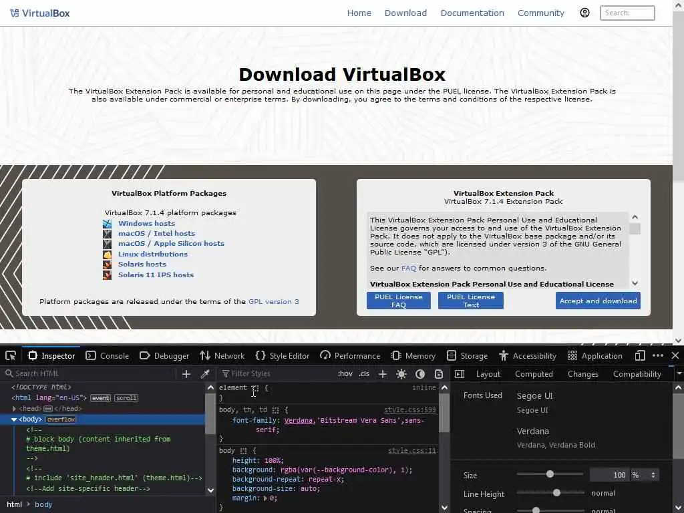Open style.css:11 source link
The height and width of the screenshot is (513, 684).
coord(412,451)
